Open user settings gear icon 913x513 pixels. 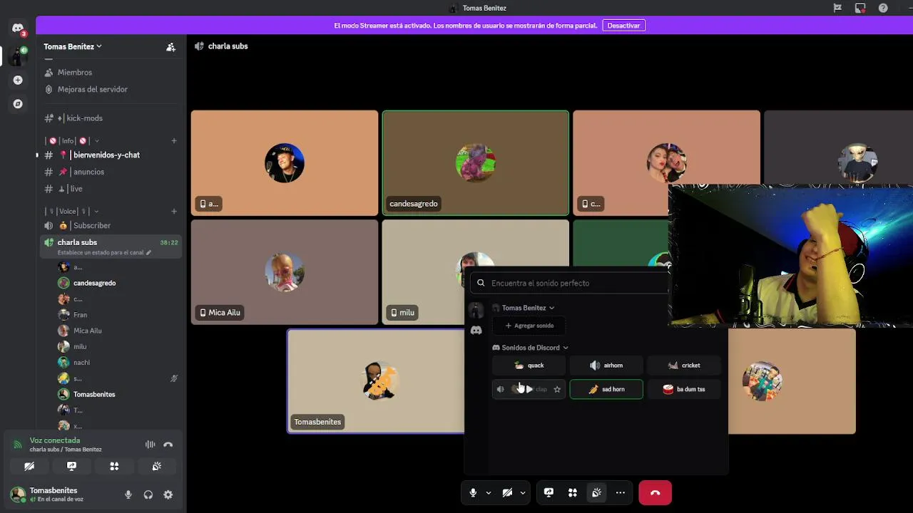coord(168,494)
